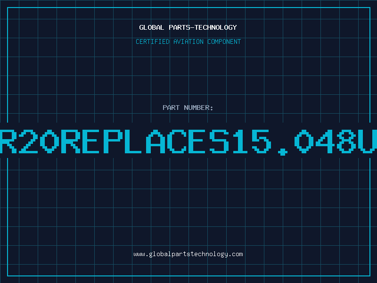Select the word CERTIFIED in the subtitle
This screenshot has width=377, height=283.
153,42
